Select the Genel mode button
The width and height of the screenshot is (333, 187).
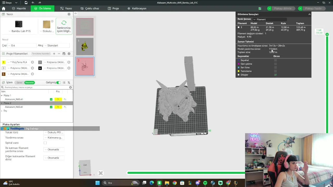pos(20,83)
